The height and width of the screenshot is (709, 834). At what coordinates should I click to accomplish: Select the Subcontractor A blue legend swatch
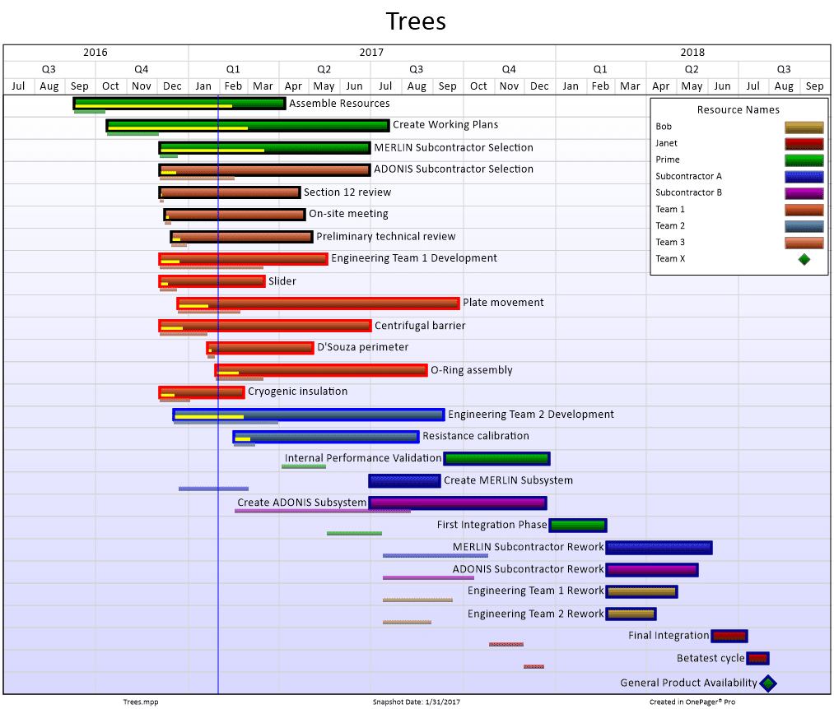pos(804,177)
